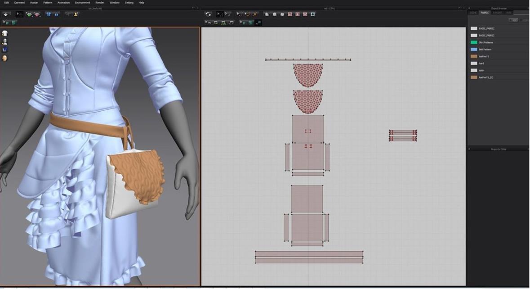Open the Environment menu
530x289 pixels.
[x=83, y=3]
